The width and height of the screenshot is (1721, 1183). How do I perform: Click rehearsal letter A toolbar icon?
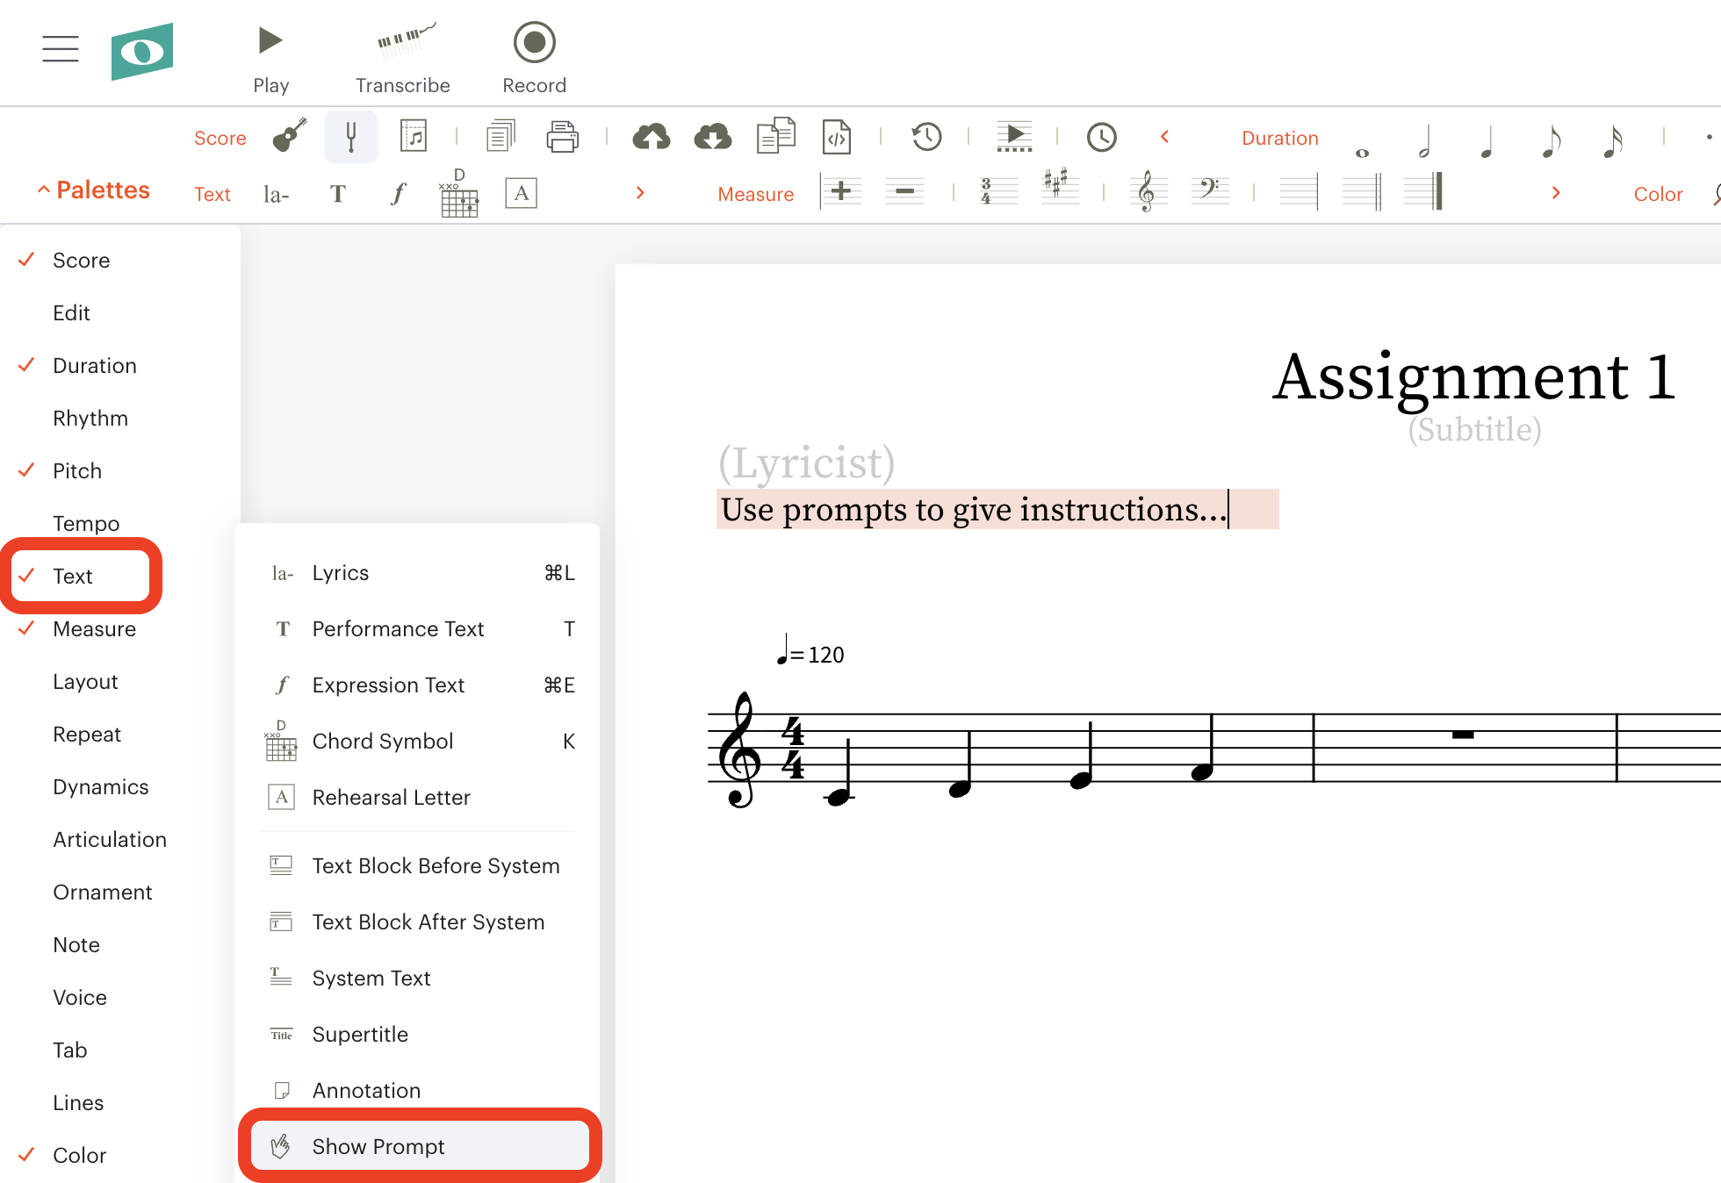(x=521, y=193)
